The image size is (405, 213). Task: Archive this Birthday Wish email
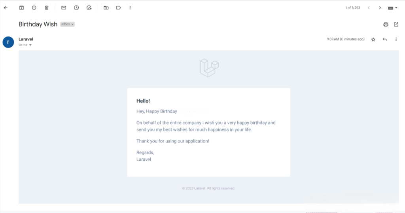point(21,8)
